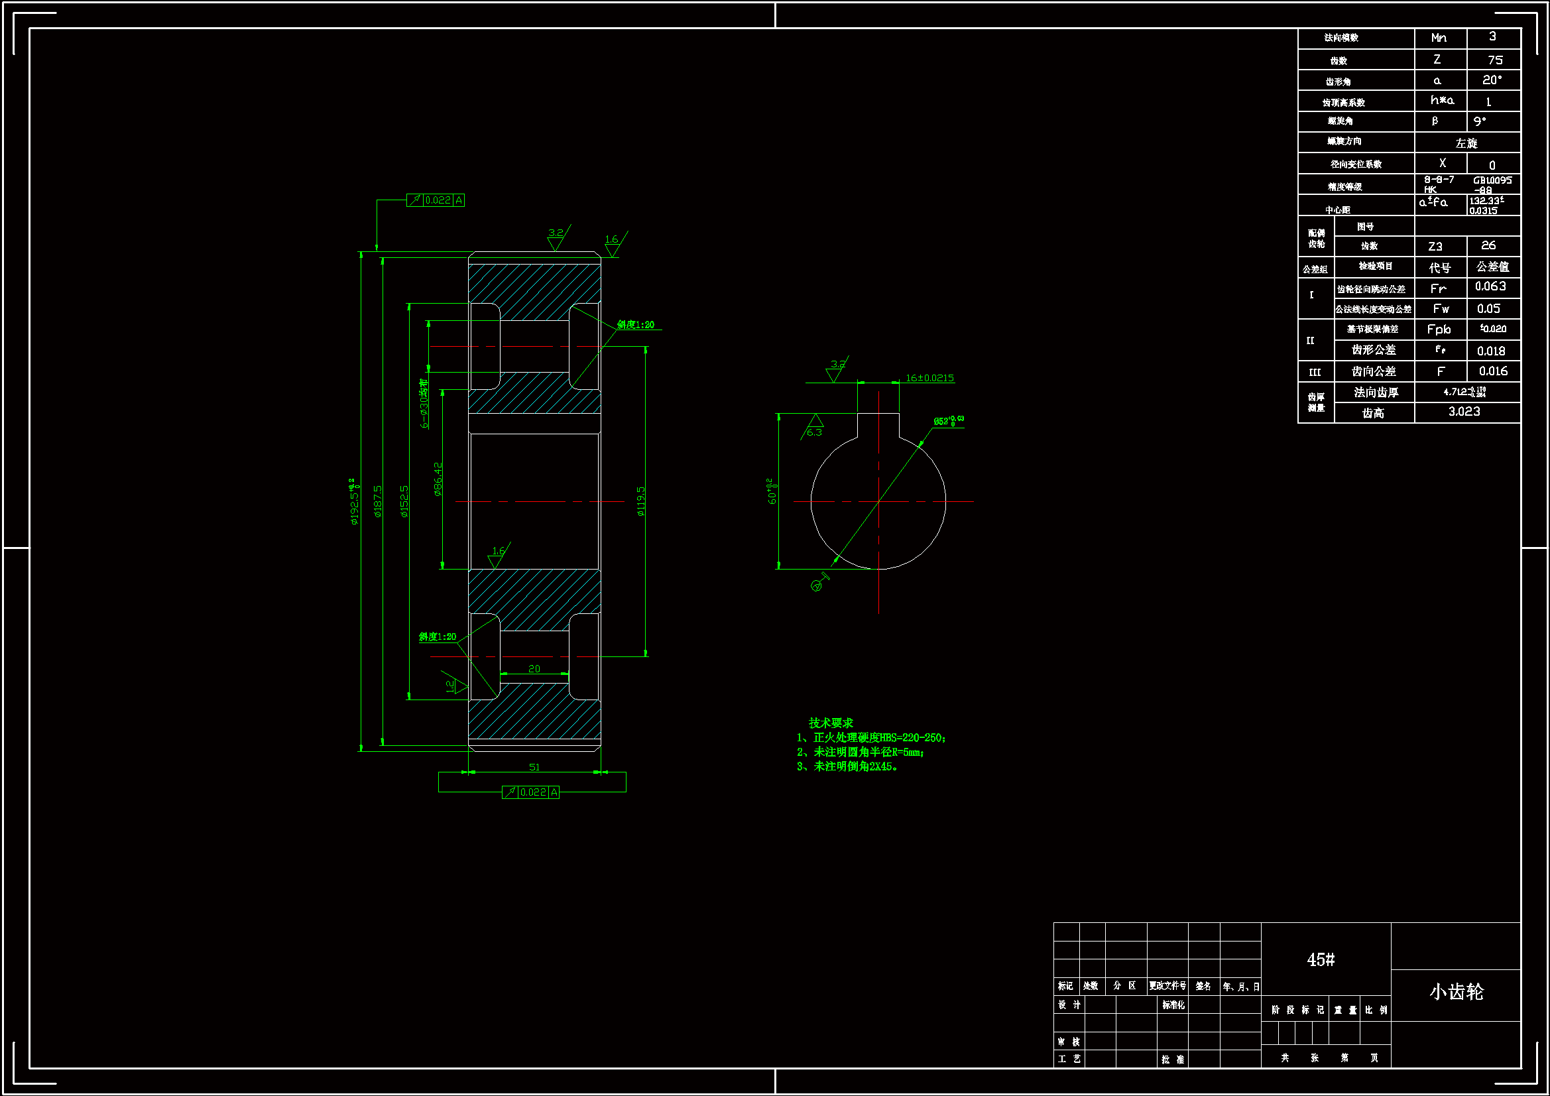Select the 3.2 roughness symbol above the keyway view
1550x1096 pixels.
[x=836, y=369]
